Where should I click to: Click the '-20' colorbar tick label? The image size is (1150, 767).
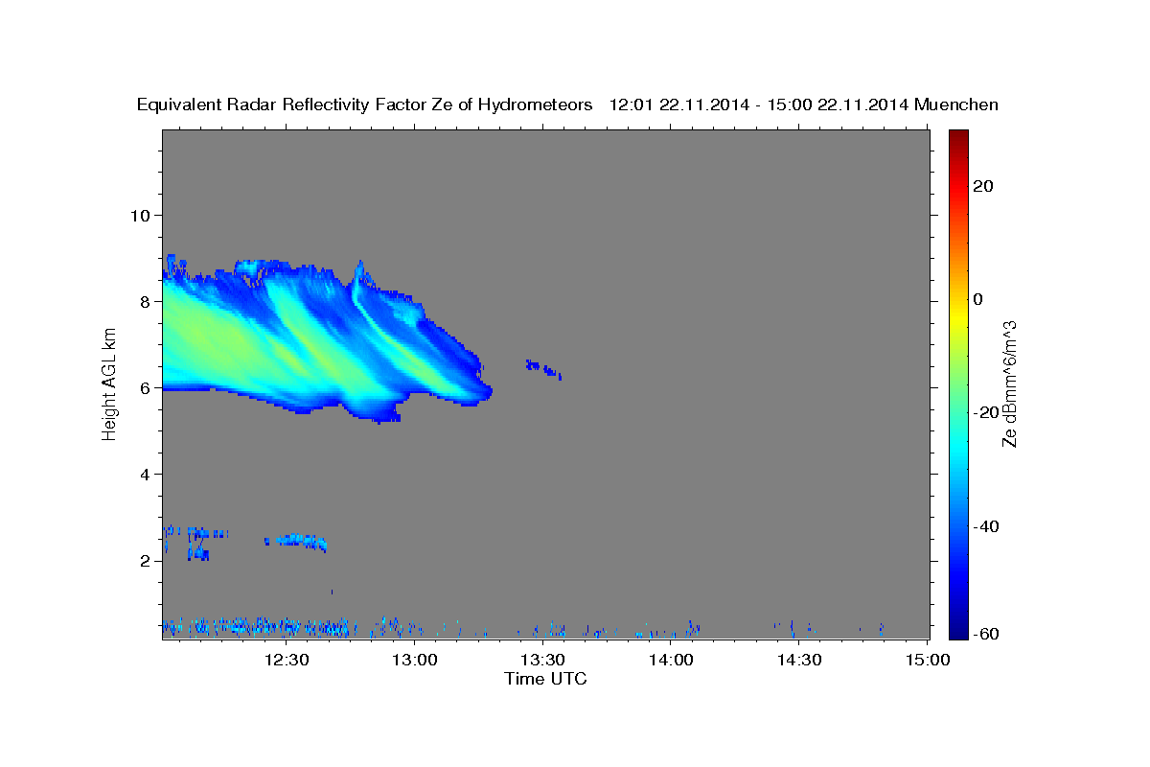tap(986, 412)
